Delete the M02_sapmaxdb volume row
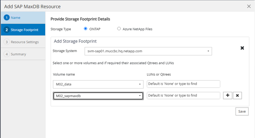255x138 pixels. click(x=238, y=95)
